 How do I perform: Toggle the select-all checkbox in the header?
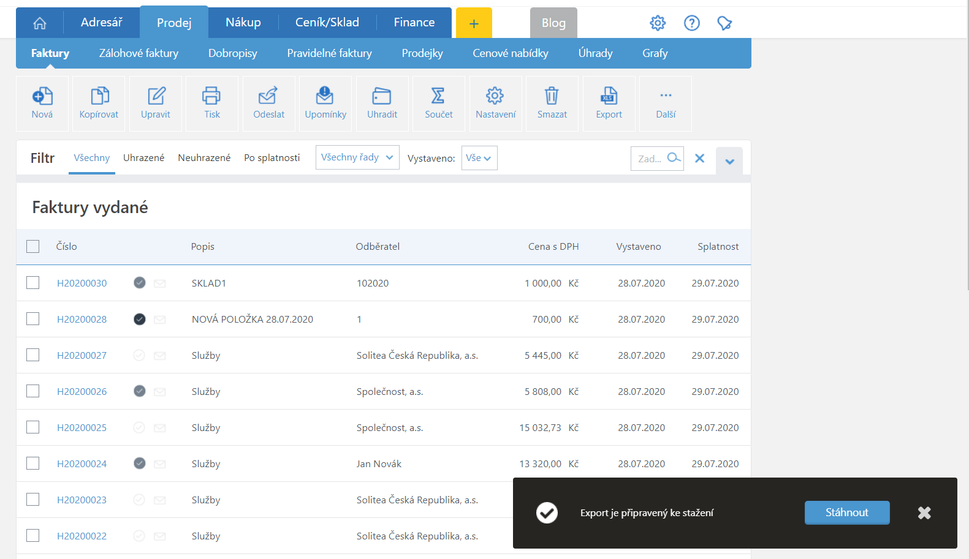click(33, 246)
